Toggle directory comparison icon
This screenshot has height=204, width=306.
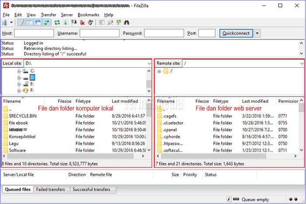pos(110,23)
